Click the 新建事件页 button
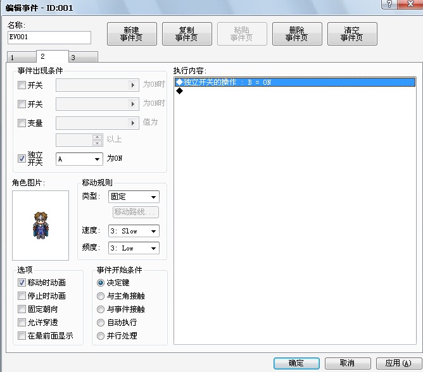The width and height of the screenshot is (423, 372). (132, 34)
